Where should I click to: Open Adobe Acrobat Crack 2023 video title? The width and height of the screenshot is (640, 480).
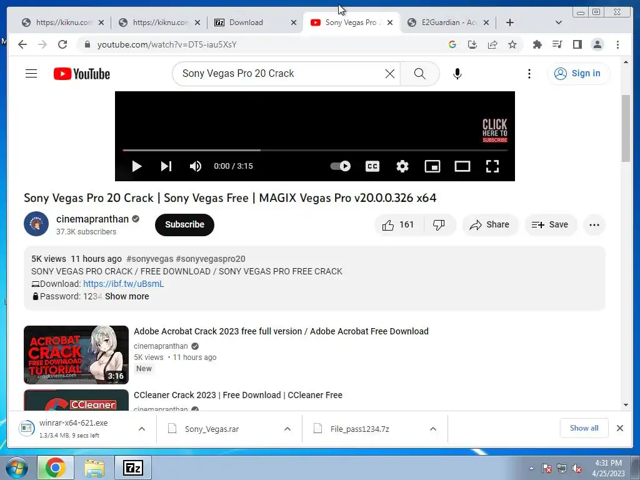click(x=281, y=331)
